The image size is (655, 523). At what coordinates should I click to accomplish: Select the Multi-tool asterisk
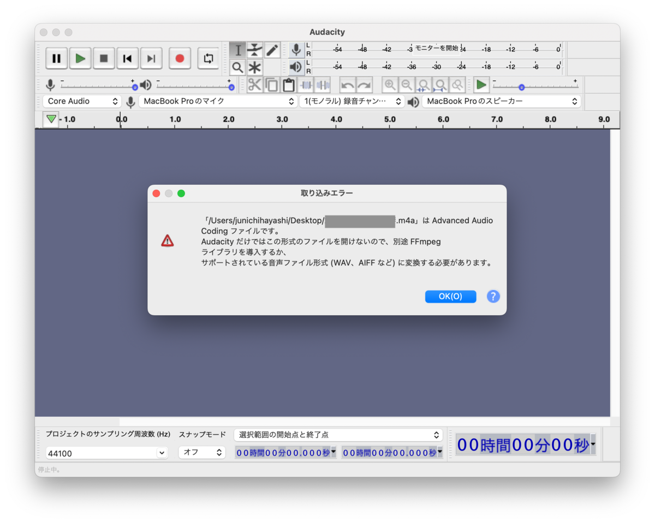click(x=255, y=68)
